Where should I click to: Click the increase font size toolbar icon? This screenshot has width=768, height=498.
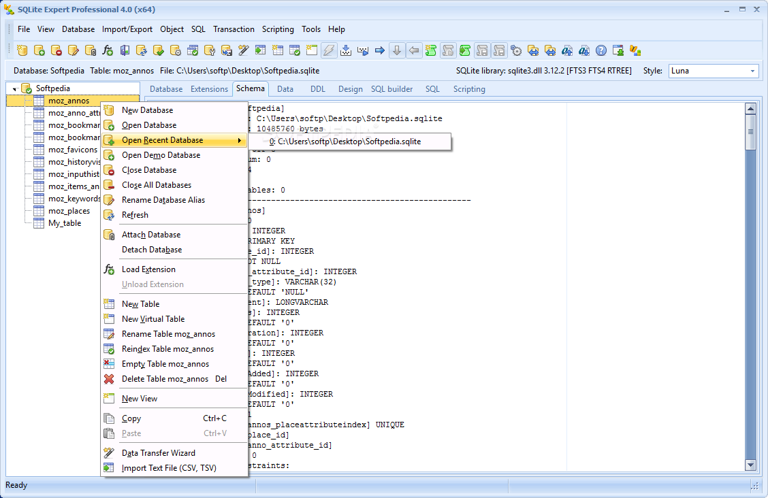click(x=566, y=50)
